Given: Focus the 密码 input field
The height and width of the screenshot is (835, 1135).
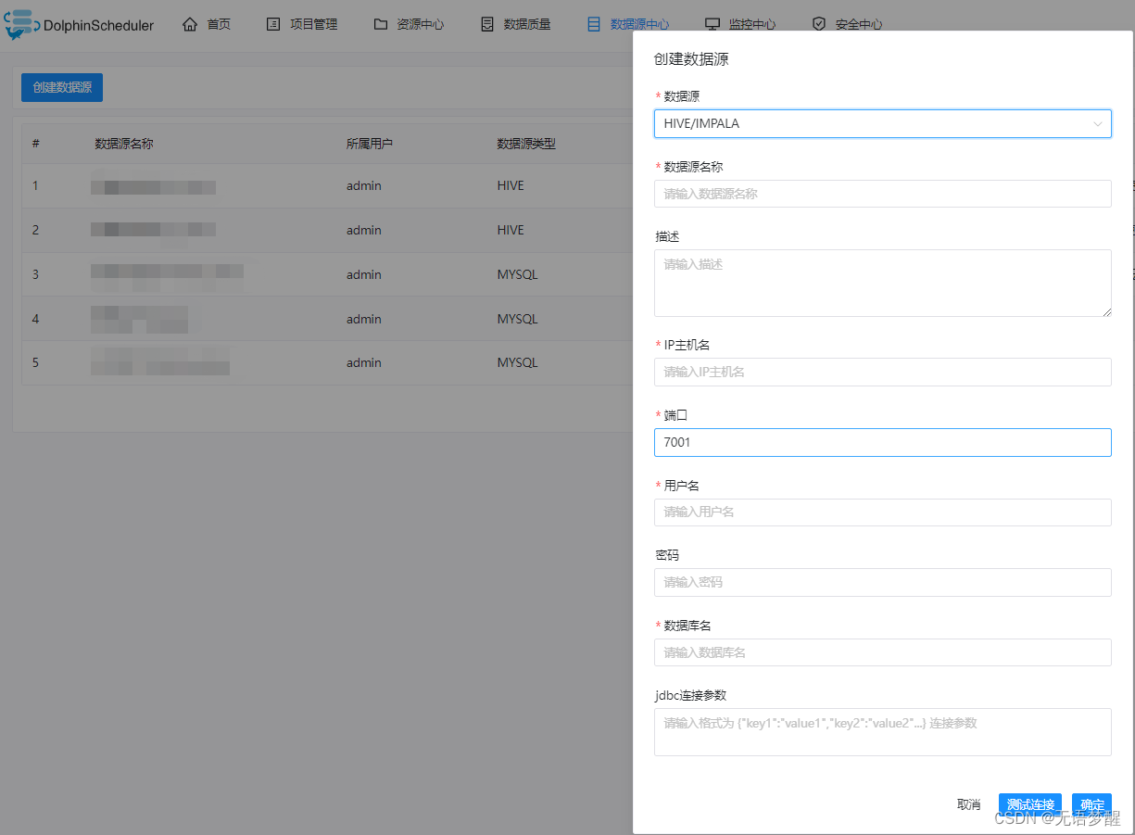Looking at the screenshot, I should tap(882, 582).
